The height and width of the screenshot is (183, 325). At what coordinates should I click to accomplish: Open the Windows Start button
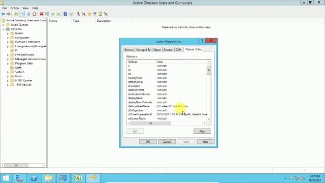point(6,178)
